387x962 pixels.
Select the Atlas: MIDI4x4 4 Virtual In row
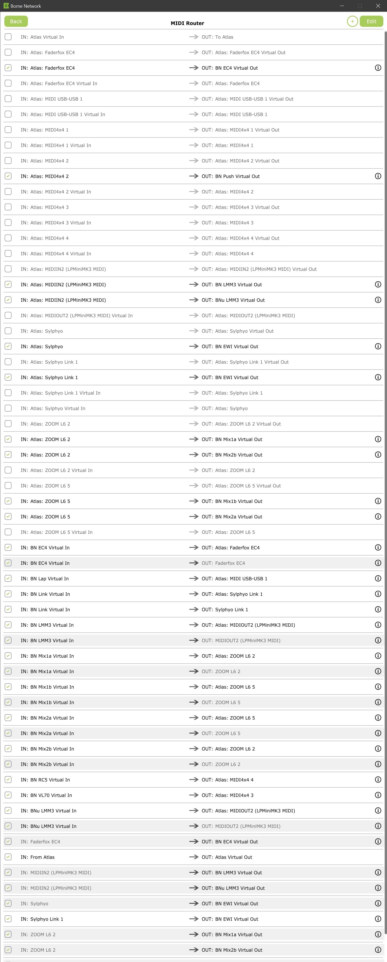point(193,254)
